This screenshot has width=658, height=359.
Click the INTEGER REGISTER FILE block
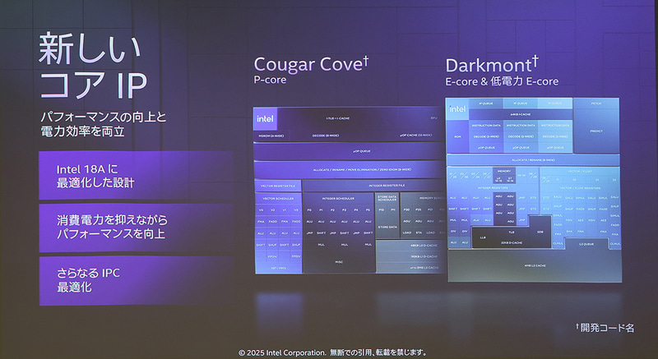click(x=373, y=186)
